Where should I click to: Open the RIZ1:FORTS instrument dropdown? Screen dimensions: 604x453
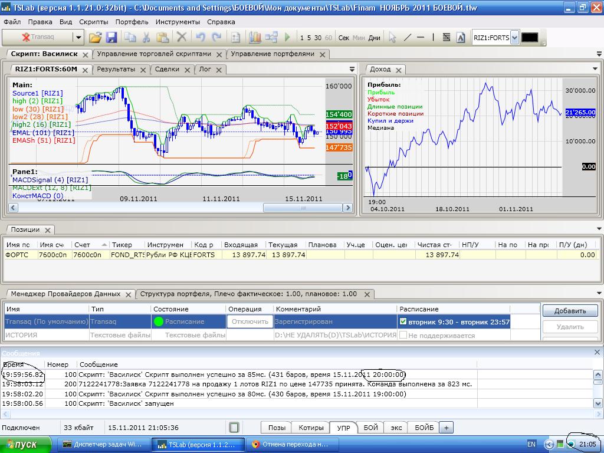pos(514,37)
